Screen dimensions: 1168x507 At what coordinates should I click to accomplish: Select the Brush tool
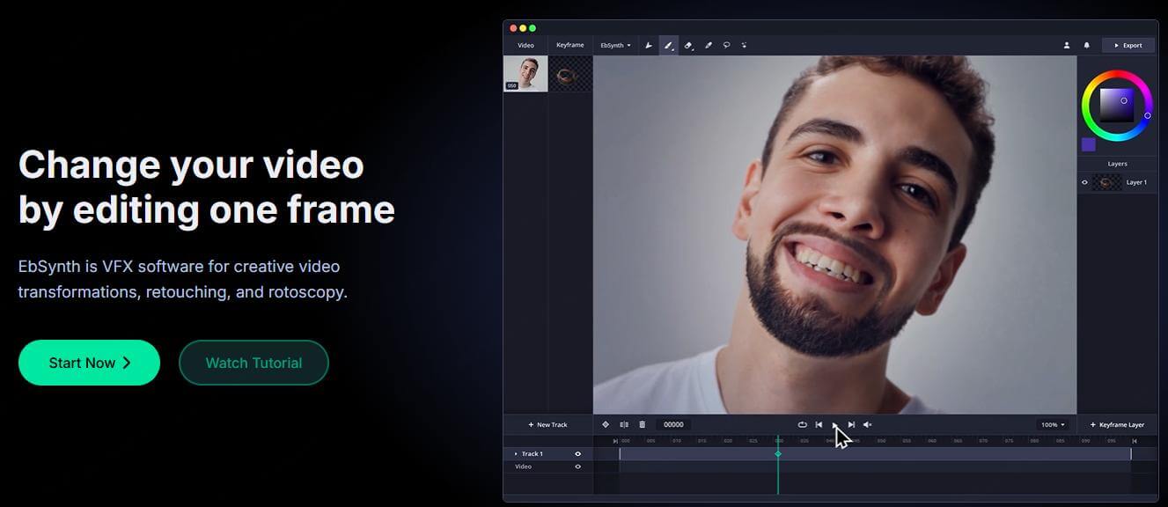coord(669,45)
